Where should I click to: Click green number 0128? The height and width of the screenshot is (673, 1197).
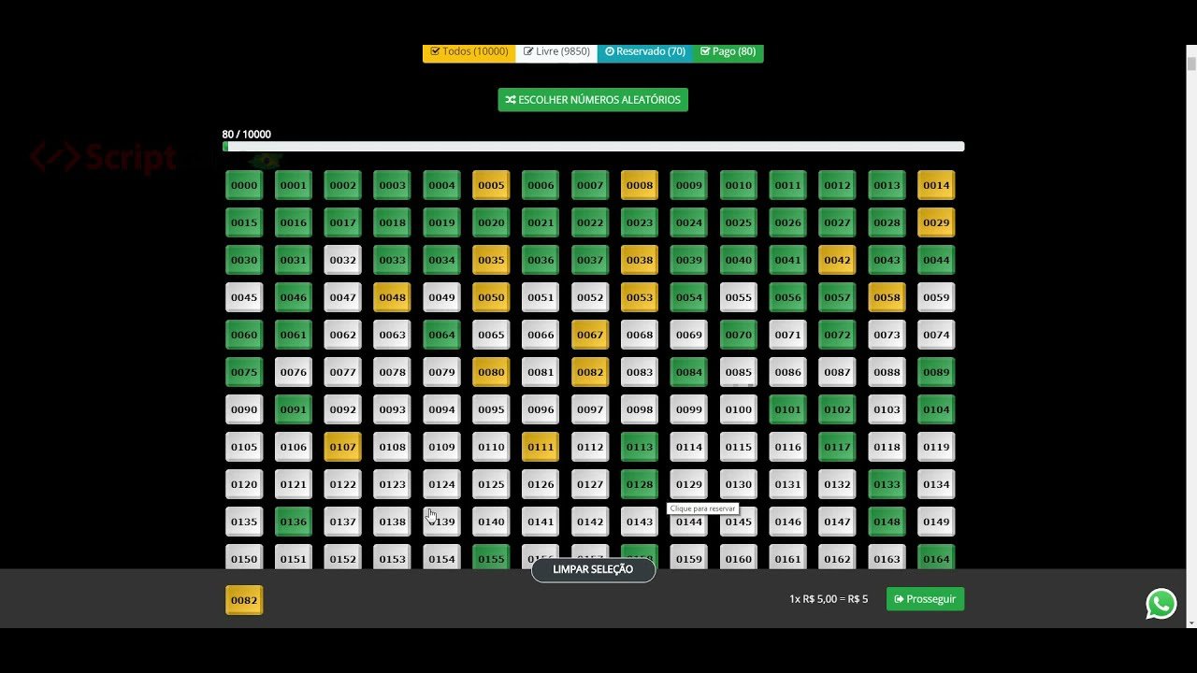[640, 484]
